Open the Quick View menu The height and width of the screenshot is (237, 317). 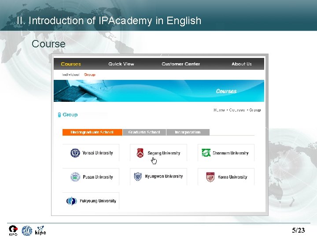tap(121, 64)
